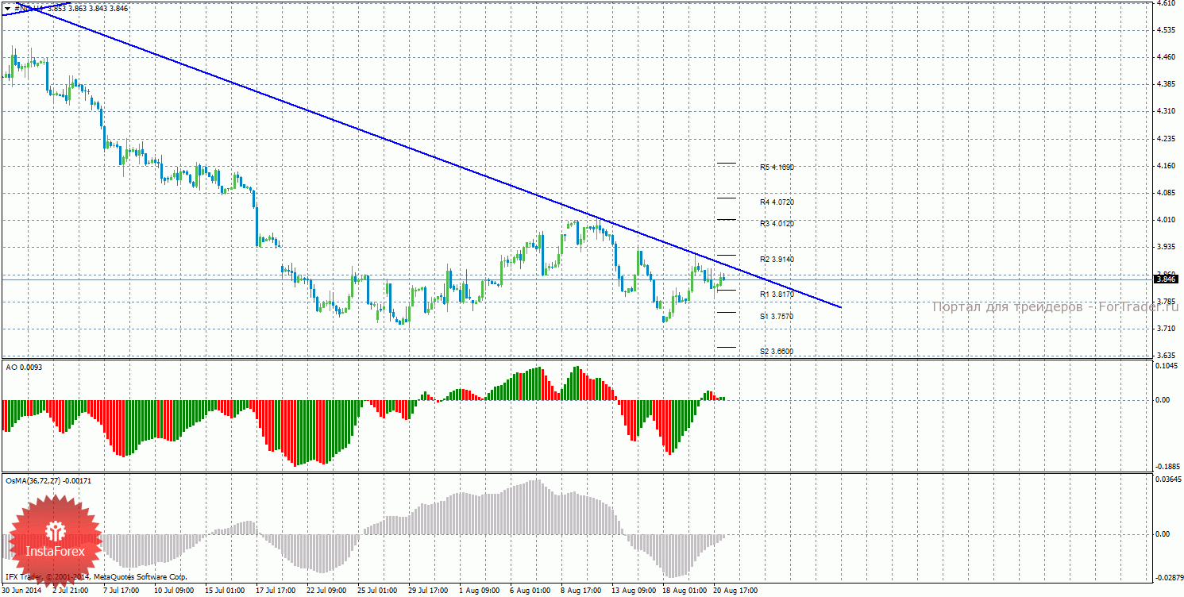The height and width of the screenshot is (597, 1184).
Task: Click the 3.785 price scale value
Action: 1166,302
